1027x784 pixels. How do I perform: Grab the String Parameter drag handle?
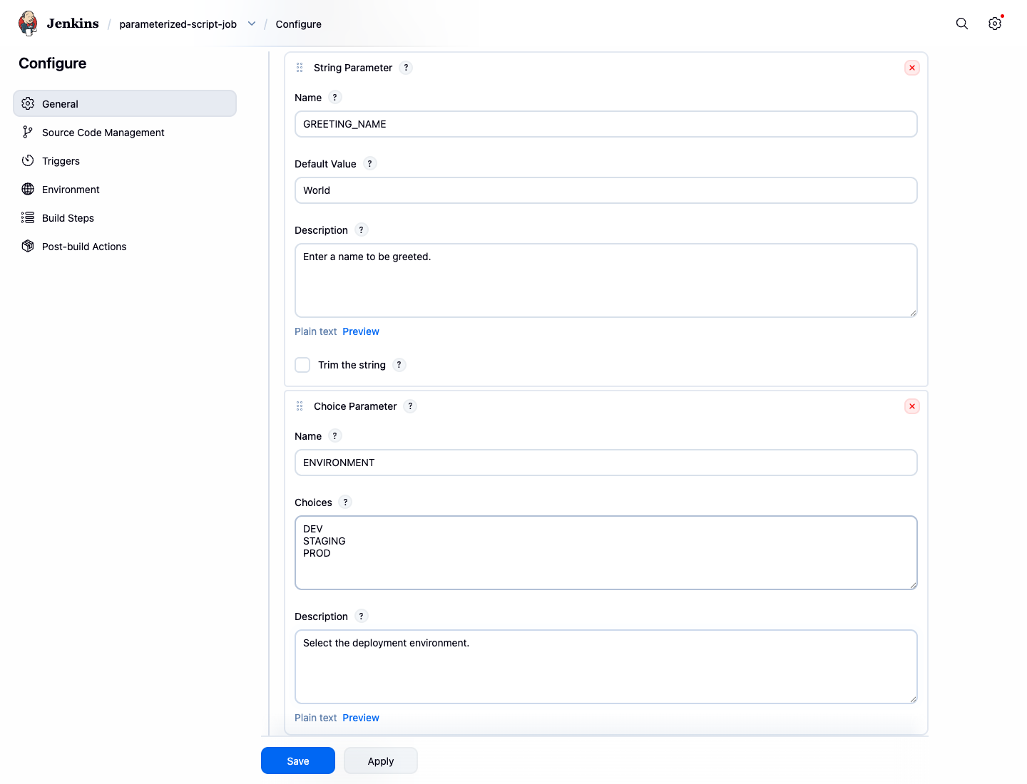click(300, 68)
